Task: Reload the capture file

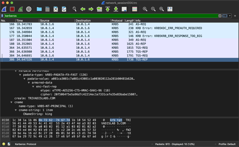Action: point(64,9)
